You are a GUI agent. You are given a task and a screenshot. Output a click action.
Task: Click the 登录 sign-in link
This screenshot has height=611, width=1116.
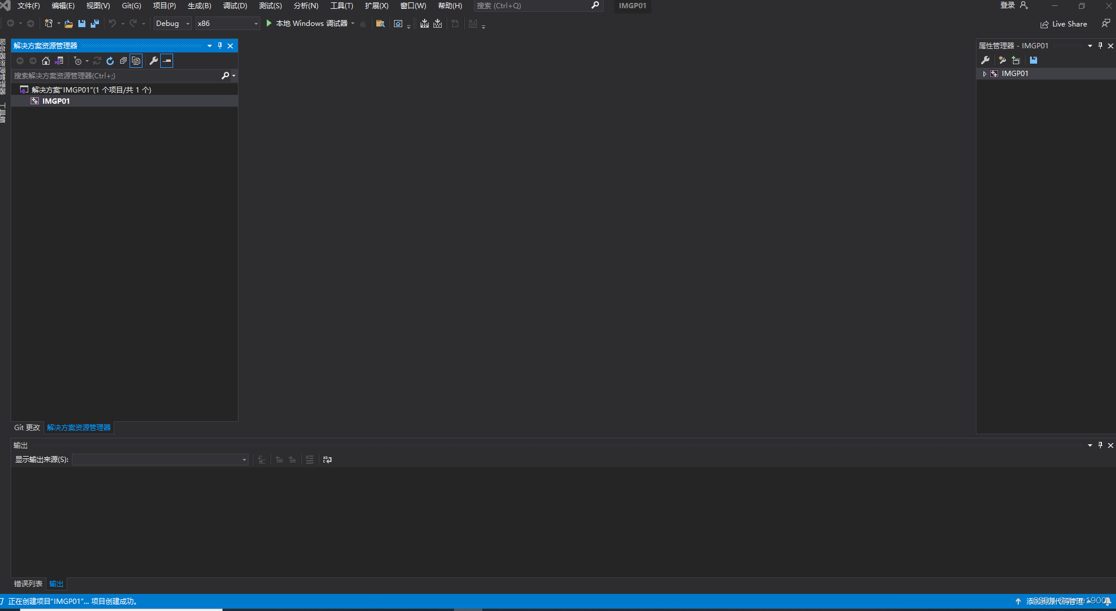click(1007, 5)
